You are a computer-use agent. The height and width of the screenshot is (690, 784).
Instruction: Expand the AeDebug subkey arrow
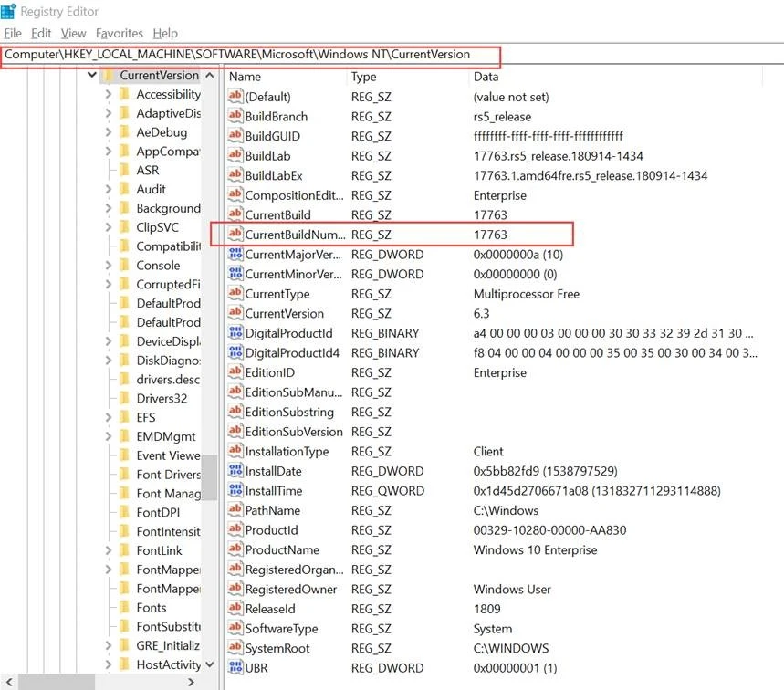tap(109, 132)
